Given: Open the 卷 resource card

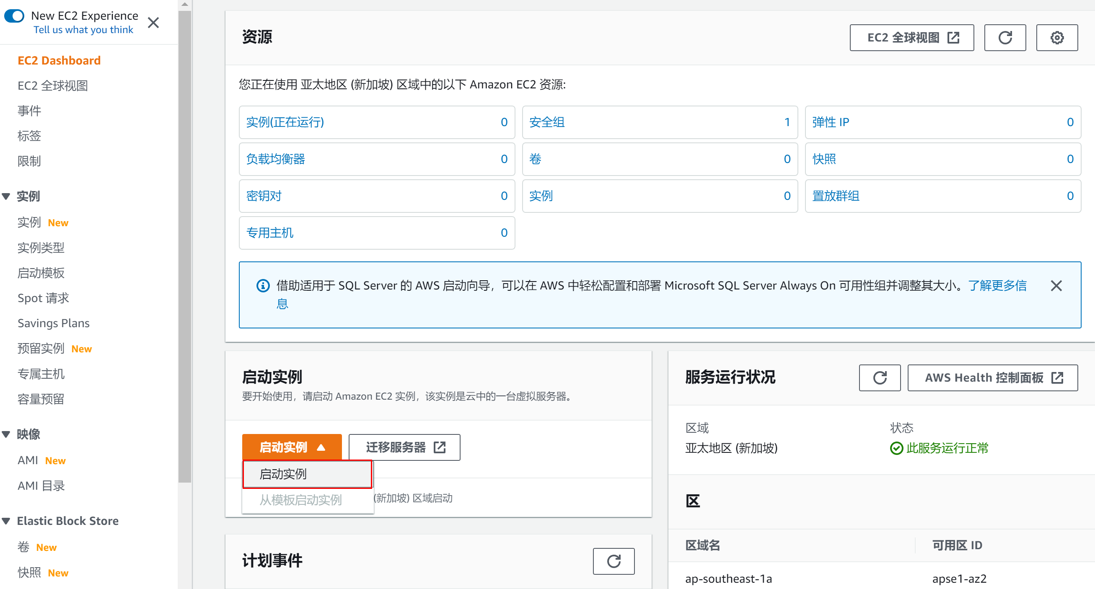Looking at the screenshot, I should 660,159.
